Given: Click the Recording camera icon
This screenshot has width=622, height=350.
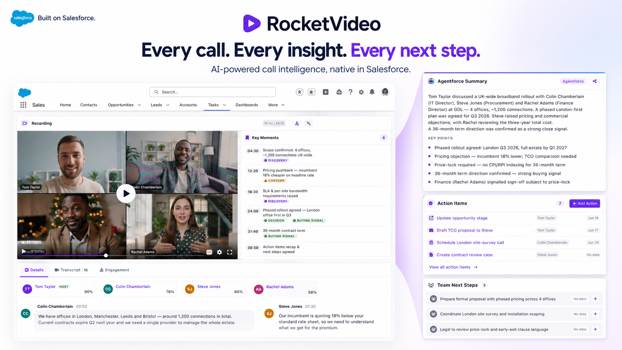Looking at the screenshot, I should click(x=25, y=123).
